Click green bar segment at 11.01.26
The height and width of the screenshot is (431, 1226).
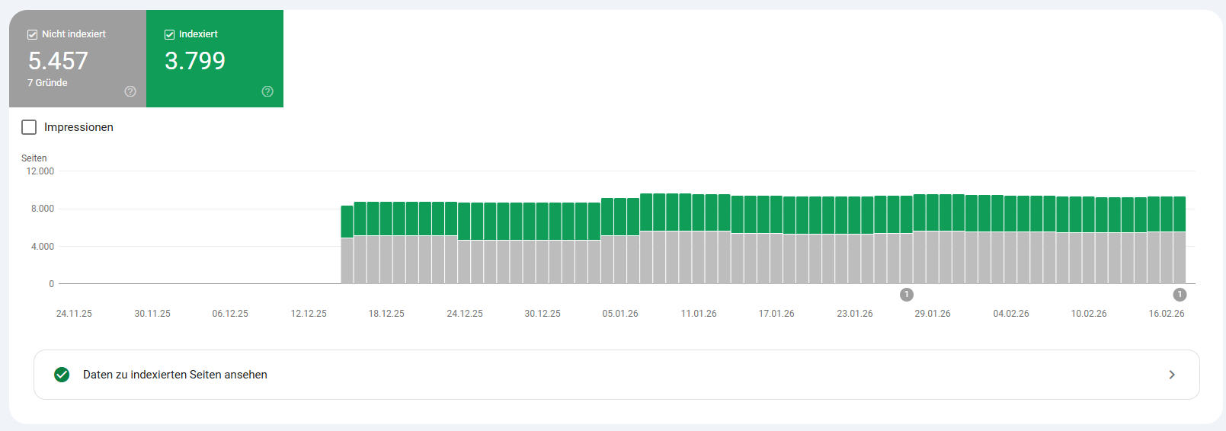(699, 212)
